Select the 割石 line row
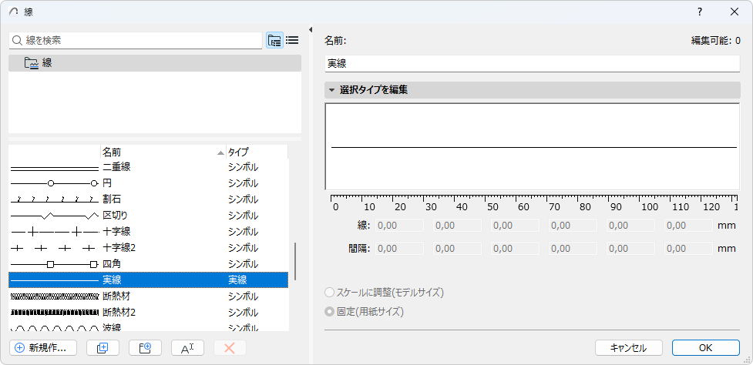This screenshot has height=365, width=753. (149, 199)
